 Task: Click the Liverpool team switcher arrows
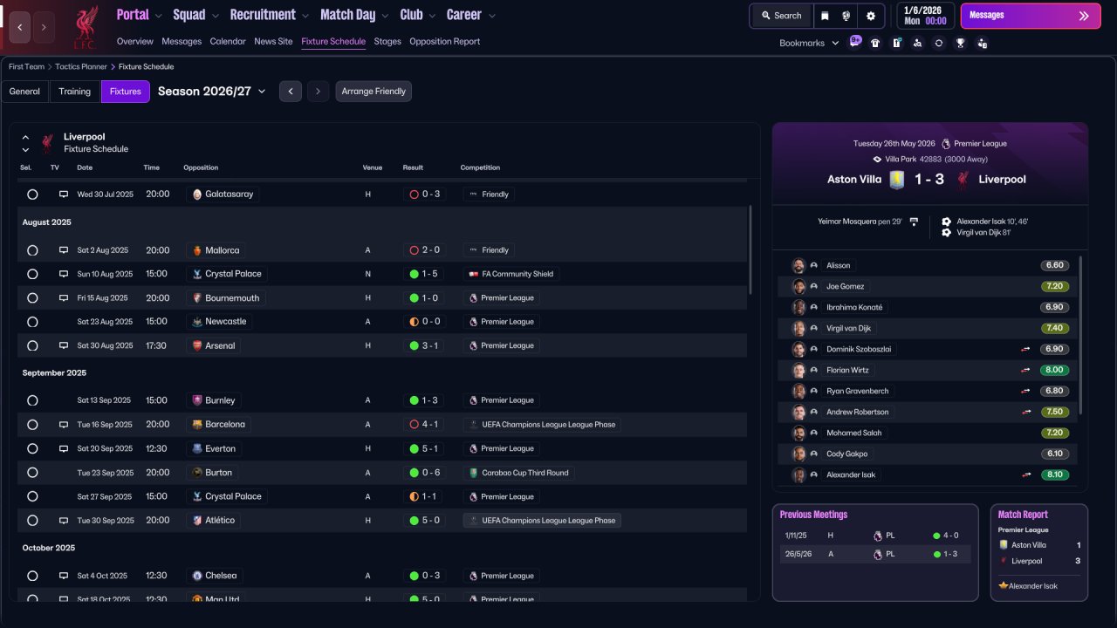(25, 143)
